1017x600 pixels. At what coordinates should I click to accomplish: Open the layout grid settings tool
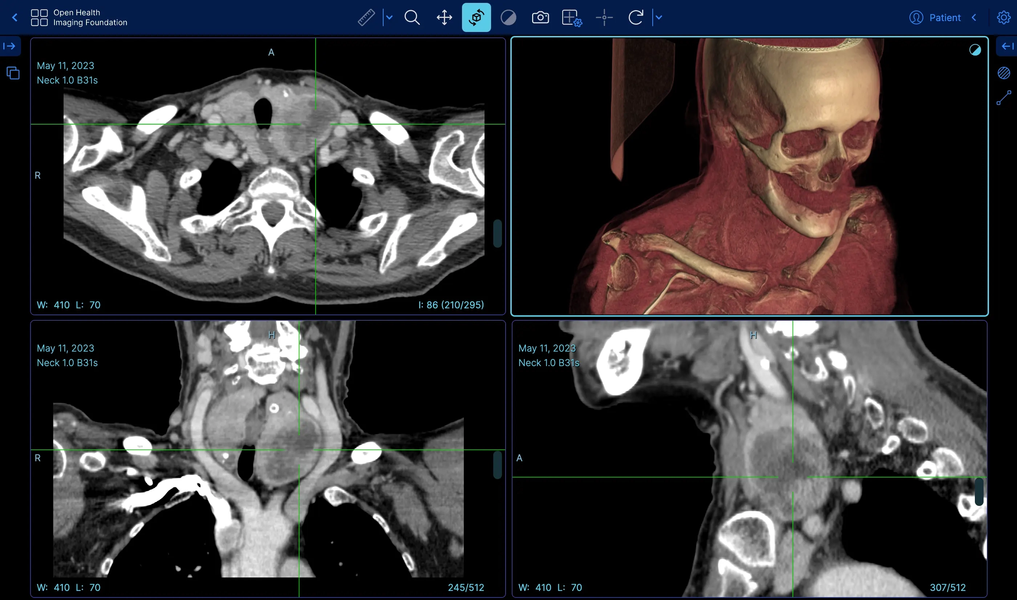[572, 18]
